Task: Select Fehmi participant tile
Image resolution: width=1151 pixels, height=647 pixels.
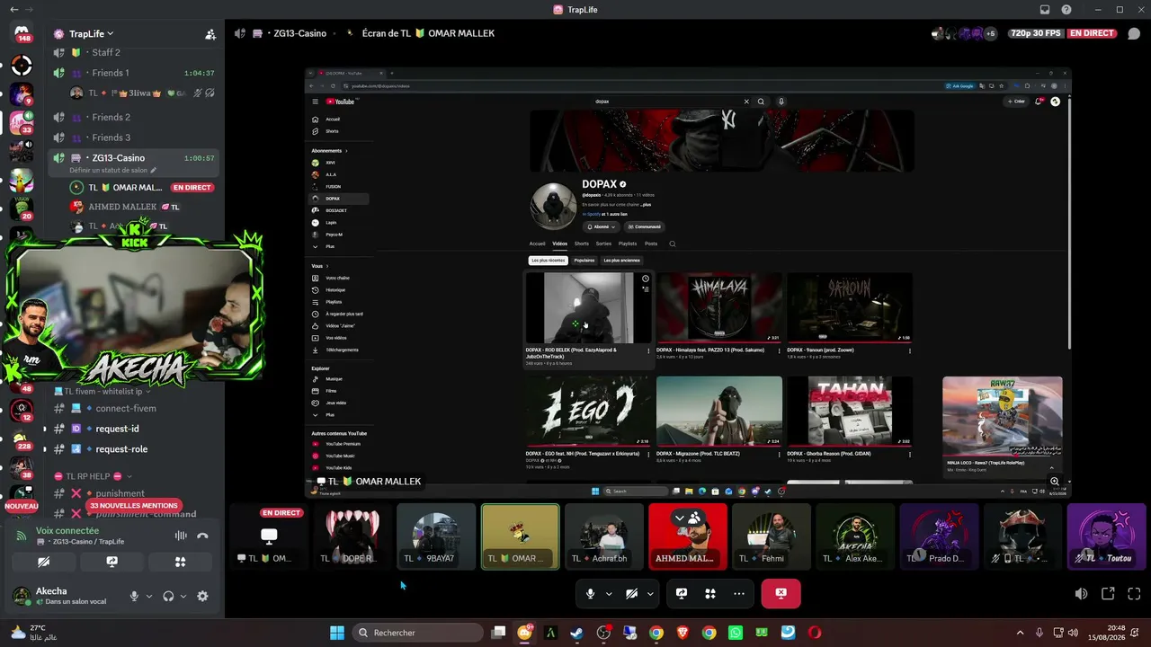Action: (x=772, y=536)
